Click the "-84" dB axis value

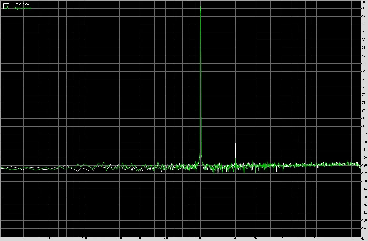tap(363, 111)
